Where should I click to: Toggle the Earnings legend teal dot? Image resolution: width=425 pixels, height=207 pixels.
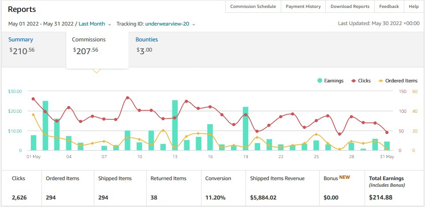[x=320, y=81]
